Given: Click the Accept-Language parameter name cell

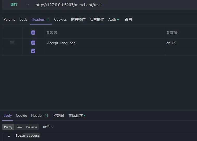Looking at the screenshot, I should point(104,43).
